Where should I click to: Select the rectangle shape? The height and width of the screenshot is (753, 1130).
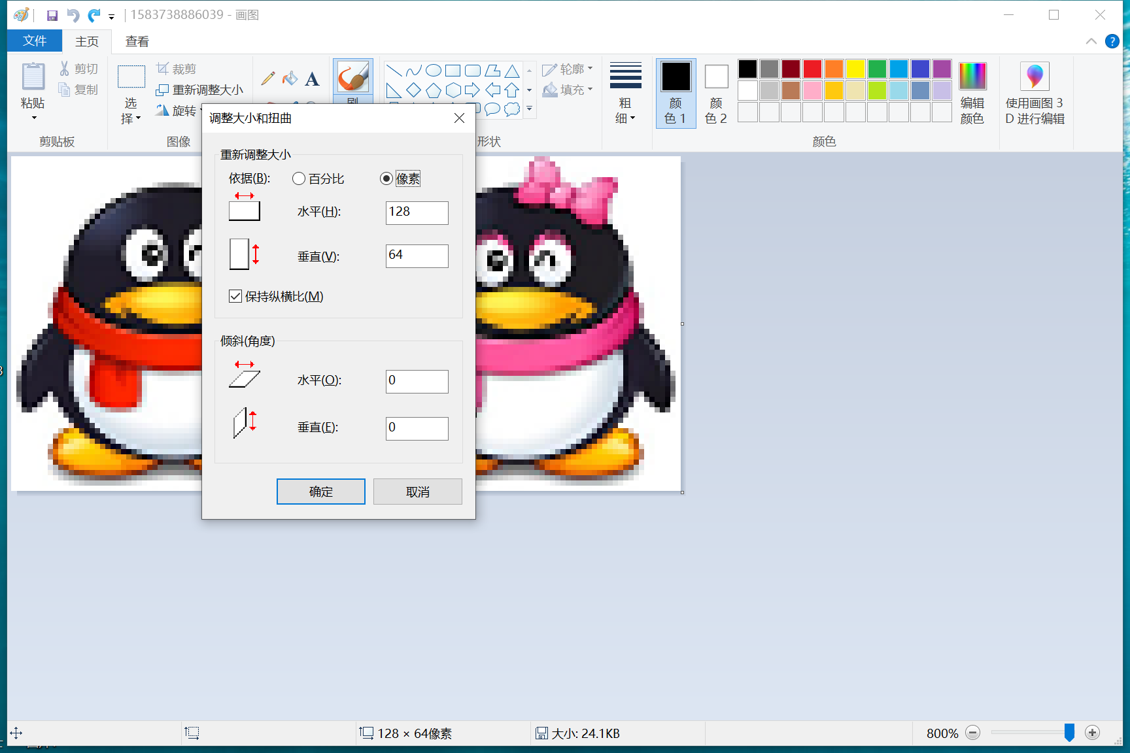(453, 71)
